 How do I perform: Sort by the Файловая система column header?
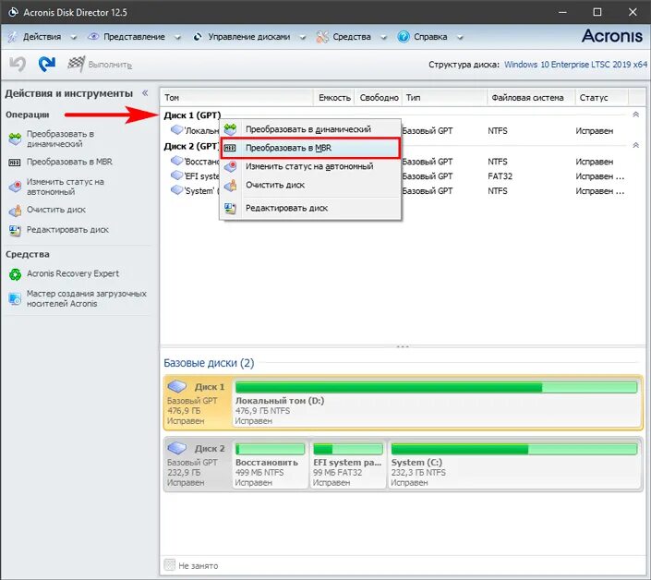[531, 98]
